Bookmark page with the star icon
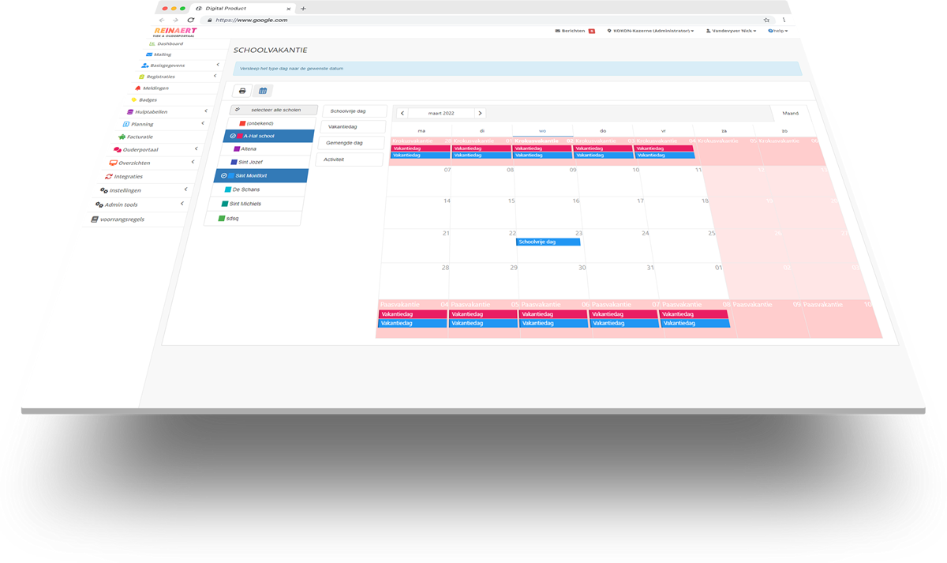947x563 pixels. pos(766,20)
